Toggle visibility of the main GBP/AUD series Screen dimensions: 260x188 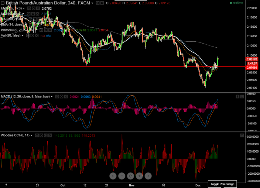coord(98,3)
